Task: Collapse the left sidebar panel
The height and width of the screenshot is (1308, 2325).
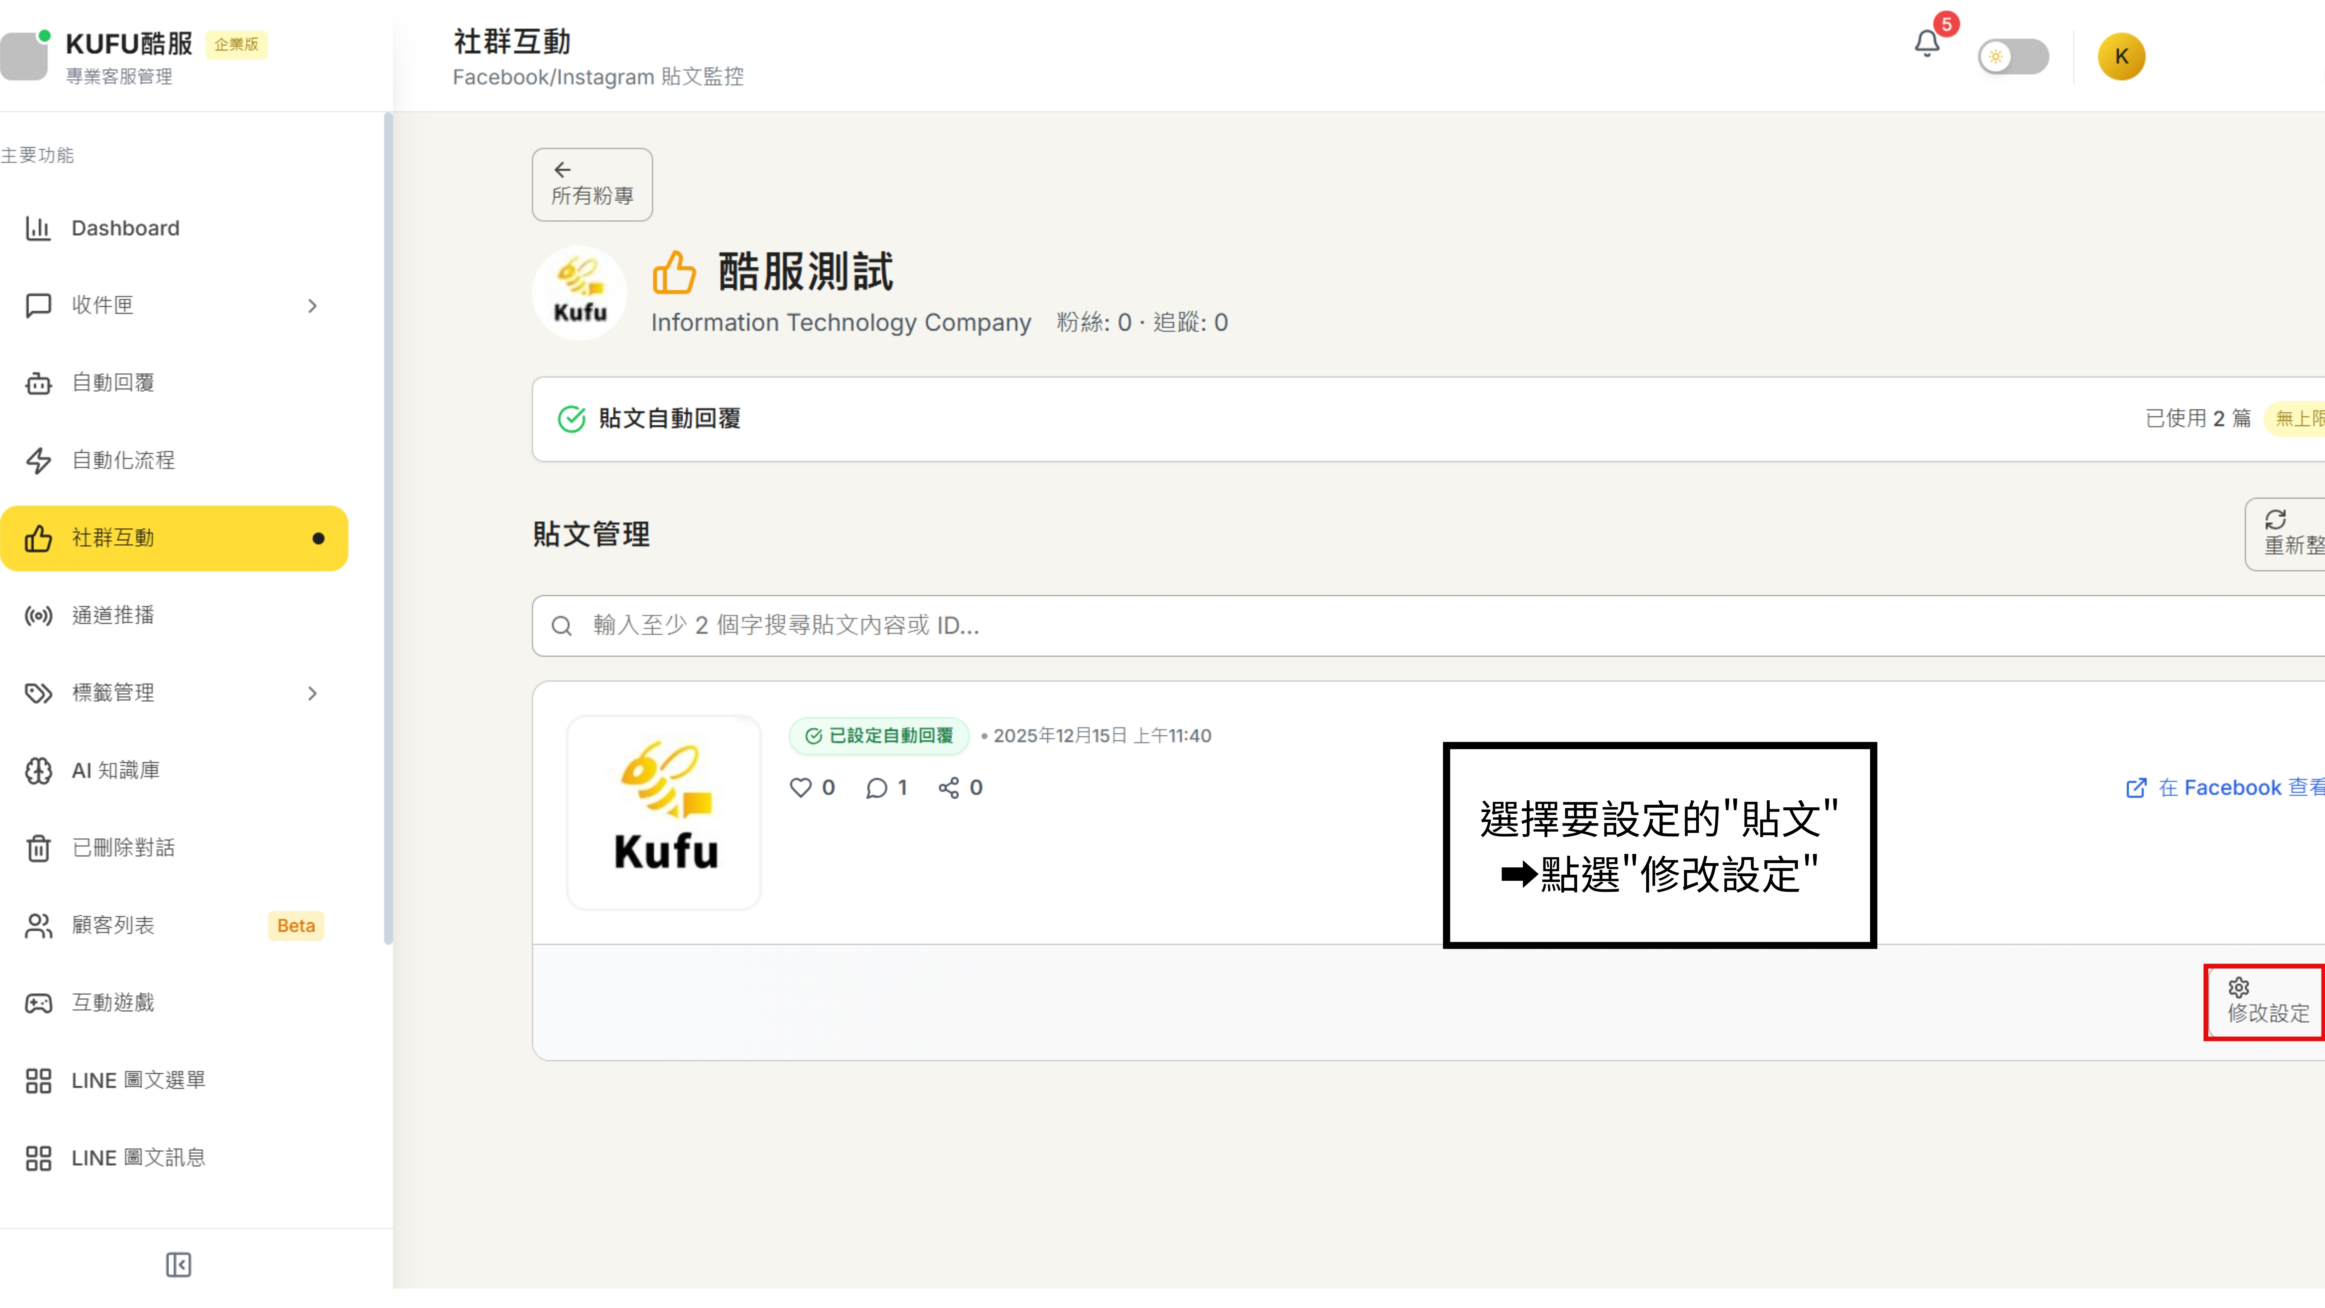Action: tap(178, 1265)
